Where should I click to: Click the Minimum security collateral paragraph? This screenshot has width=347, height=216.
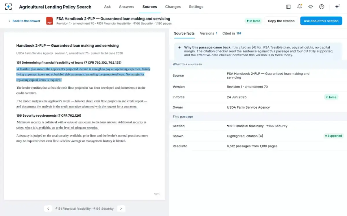point(81,125)
